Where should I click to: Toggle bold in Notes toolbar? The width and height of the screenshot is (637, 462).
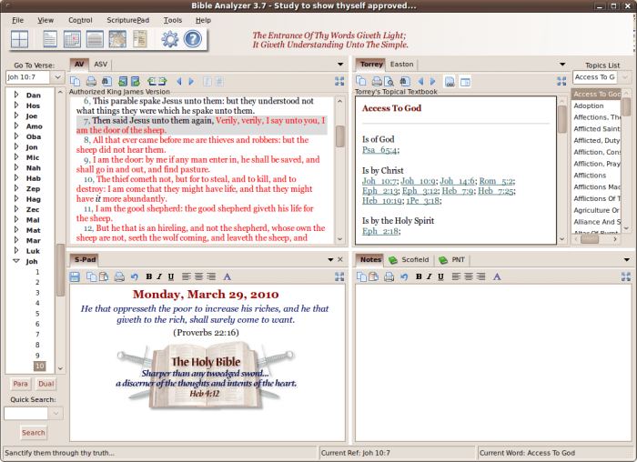[x=419, y=276]
